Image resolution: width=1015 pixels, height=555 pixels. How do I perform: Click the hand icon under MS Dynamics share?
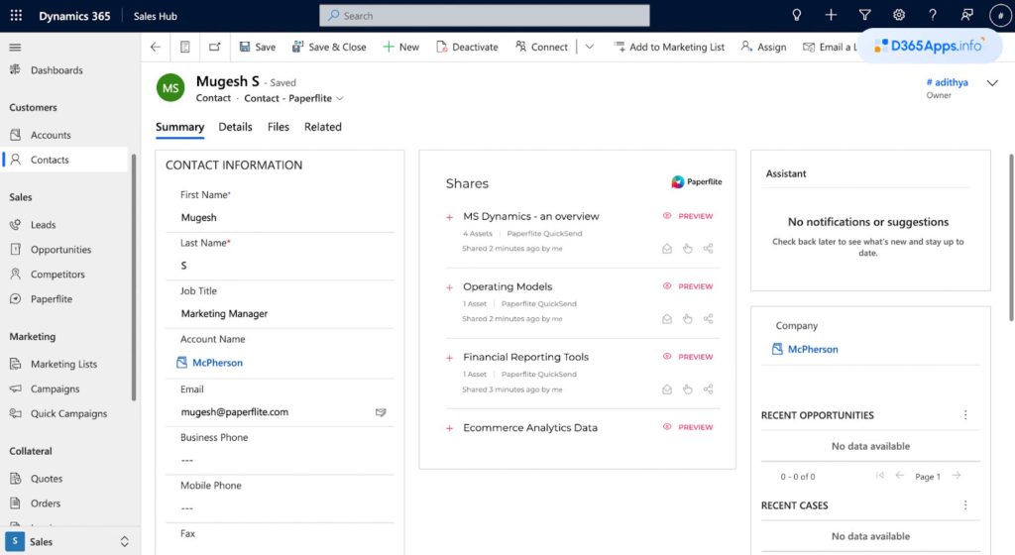point(688,249)
